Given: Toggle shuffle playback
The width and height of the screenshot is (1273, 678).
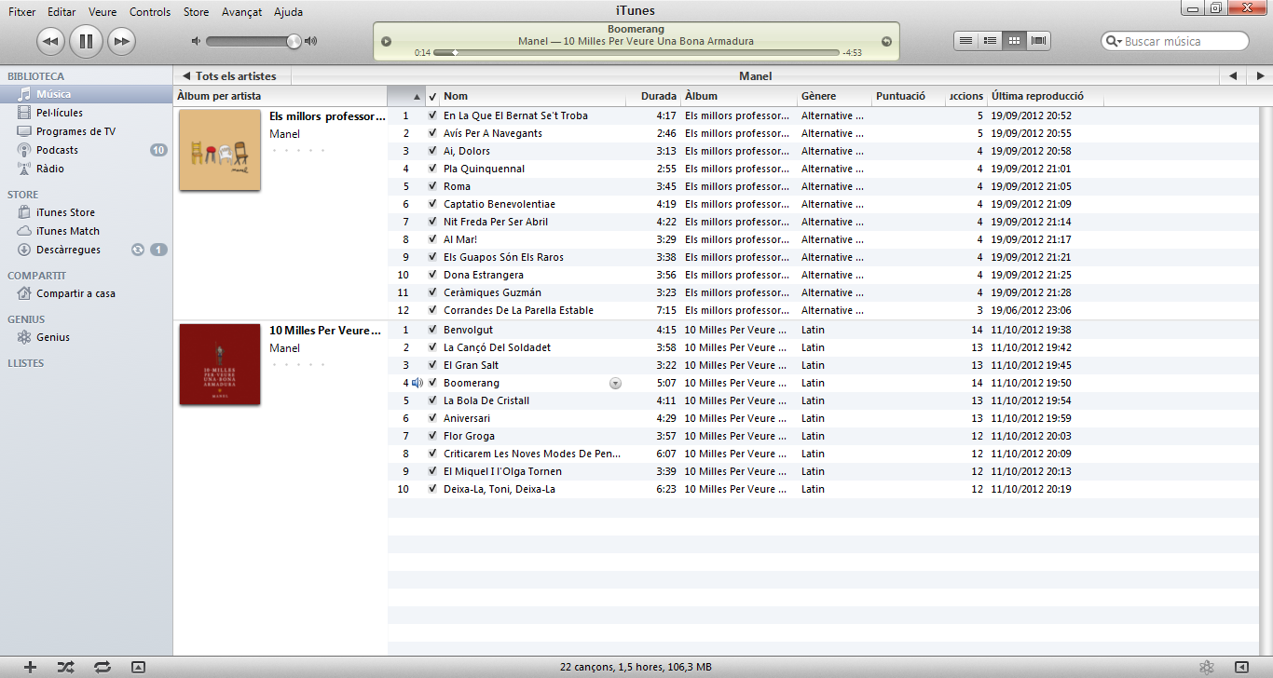Looking at the screenshot, I should pos(65,667).
